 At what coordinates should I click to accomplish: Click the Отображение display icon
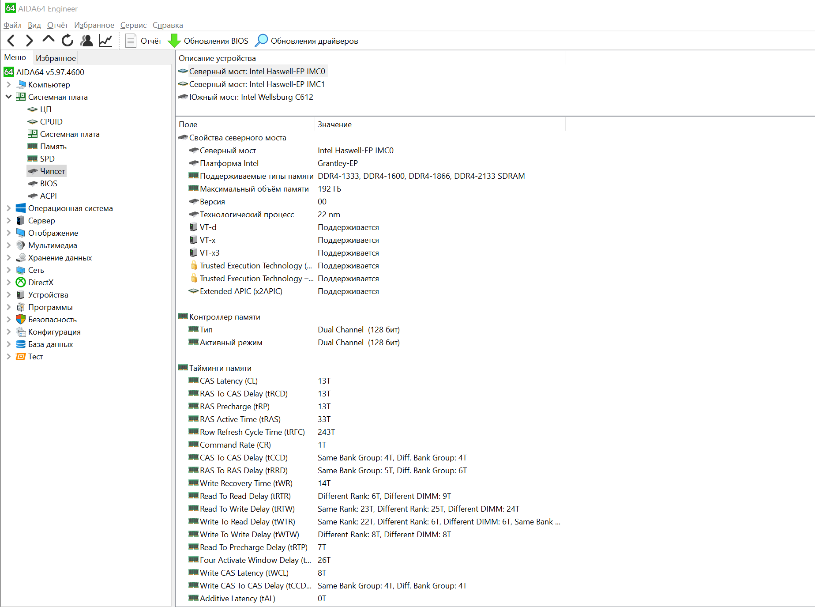pos(21,233)
